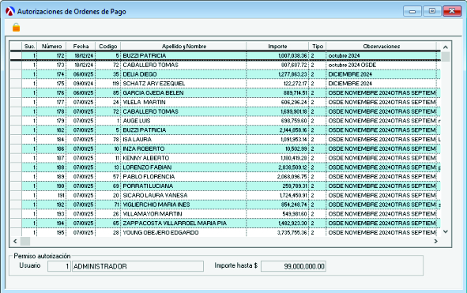467x293 pixels.
Task: Select the AUGE LUIS row
Action: (225, 121)
